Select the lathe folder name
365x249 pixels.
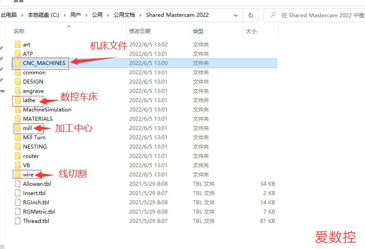tap(29, 100)
